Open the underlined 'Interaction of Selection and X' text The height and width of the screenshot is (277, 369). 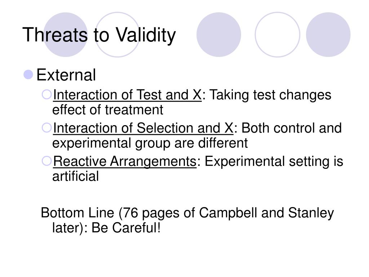143,128
